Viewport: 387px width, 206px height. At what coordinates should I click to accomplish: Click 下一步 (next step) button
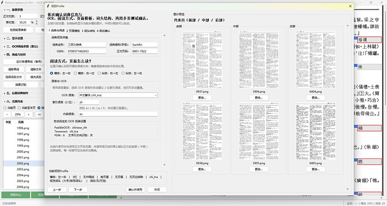(78, 190)
